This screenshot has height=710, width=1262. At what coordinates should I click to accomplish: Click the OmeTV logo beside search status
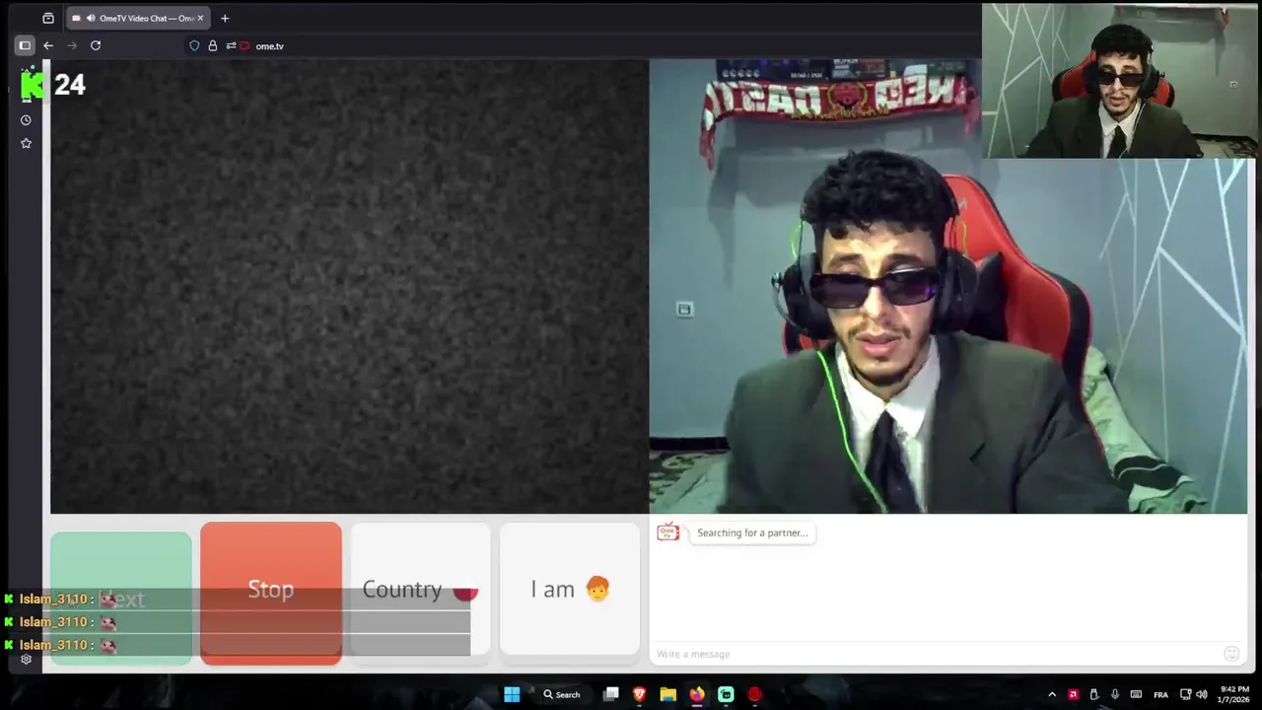pos(668,532)
